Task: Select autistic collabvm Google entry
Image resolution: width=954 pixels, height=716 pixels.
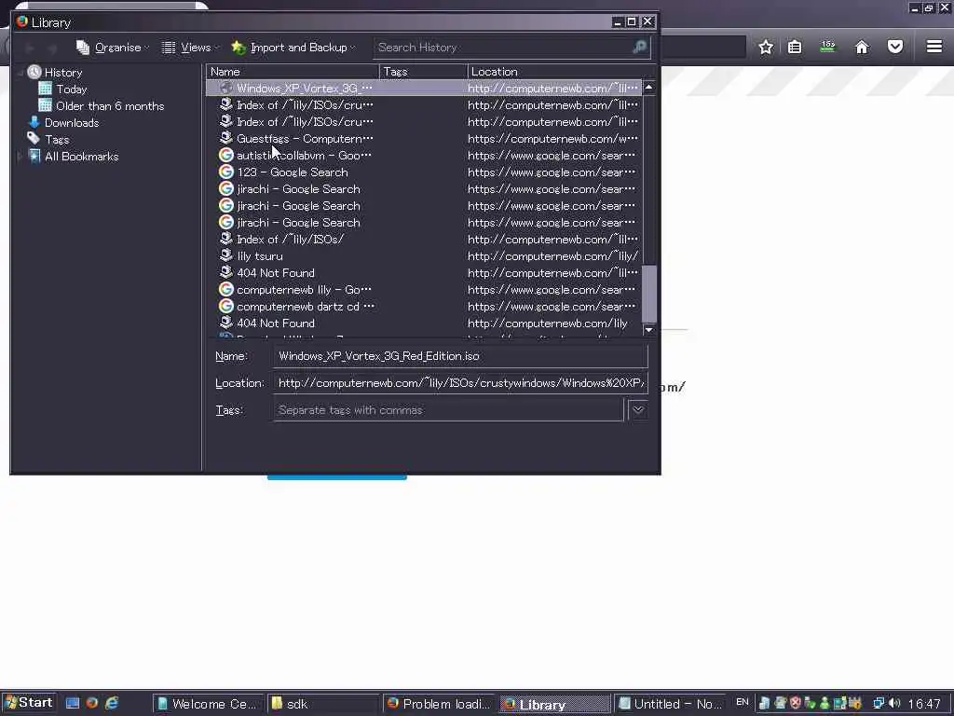Action: (424, 156)
